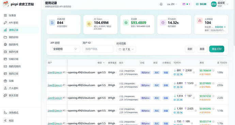The height and width of the screenshot is (125, 235).
Task: Open the 查看明细 error details link
Action: tap(220, 27)
